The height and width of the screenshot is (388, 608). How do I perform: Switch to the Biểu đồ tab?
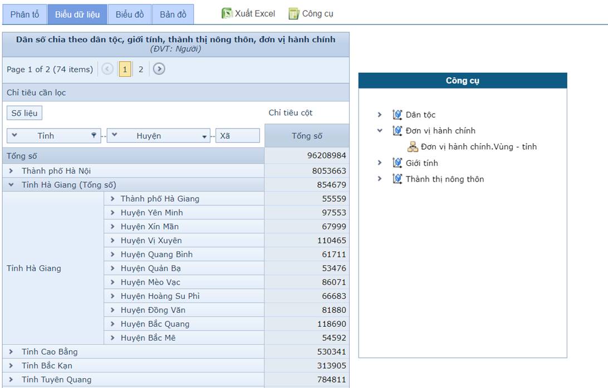[130, 14]
